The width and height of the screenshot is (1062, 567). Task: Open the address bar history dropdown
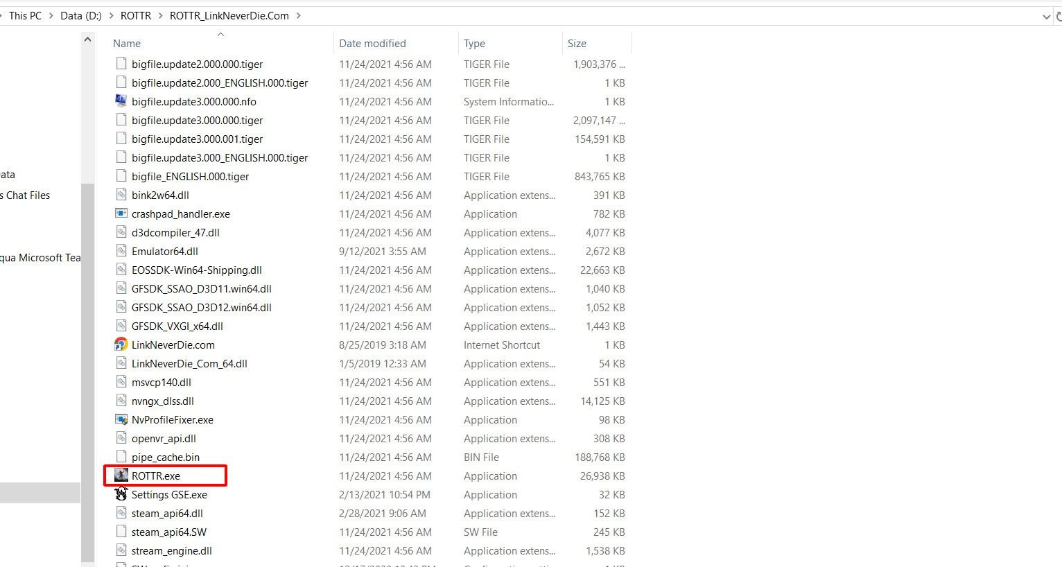[x=1046, y=15]
